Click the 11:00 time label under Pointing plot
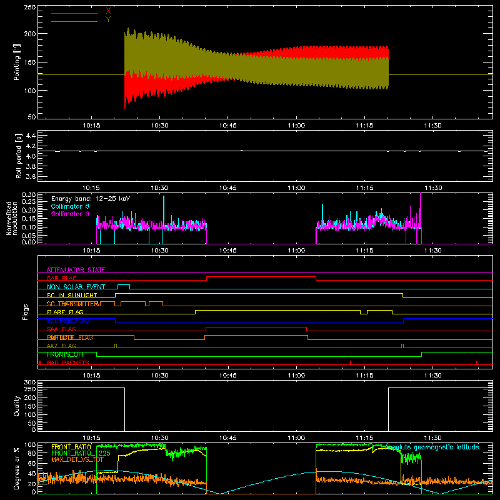 point(296,126)
